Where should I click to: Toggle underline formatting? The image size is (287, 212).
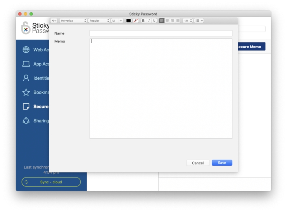pyautogui.click(x=154, y=21)
